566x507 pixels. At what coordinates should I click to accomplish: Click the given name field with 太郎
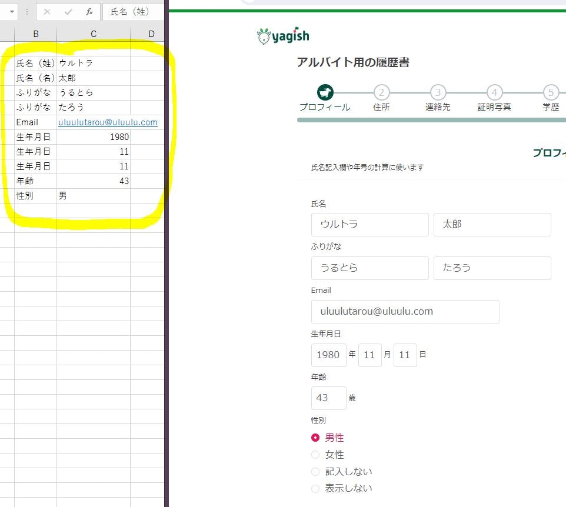[x=492, y=225]
